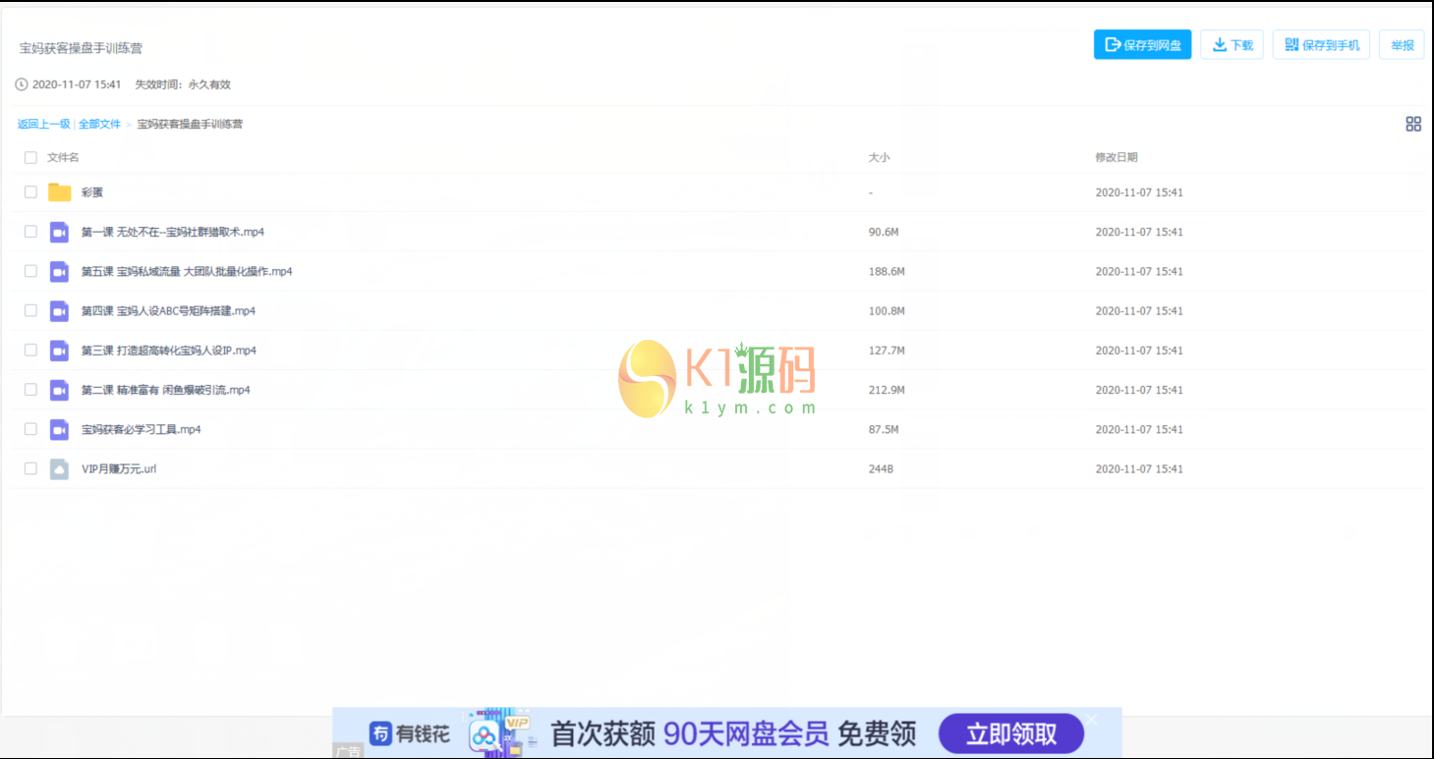Click the 244B size value
Image resolution: width=1434 pixels, height=759 pixels.
(x=881, y=469)
